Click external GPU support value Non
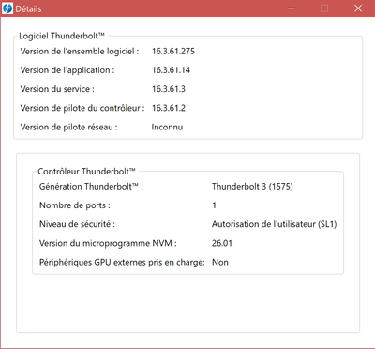This screenshot has height=349, width=375. [x=220, y=262]
